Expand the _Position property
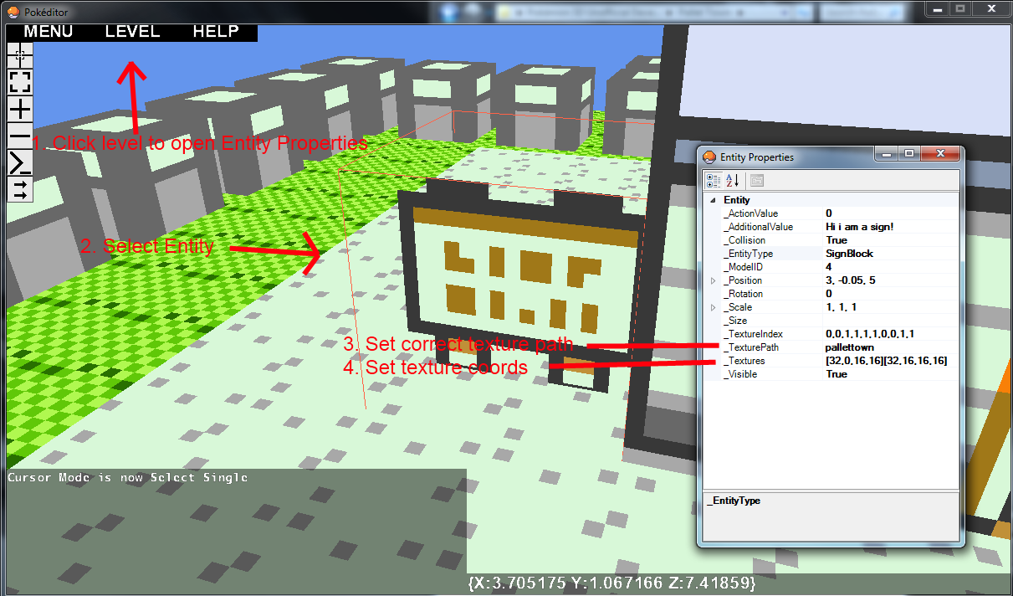The image size is (1013, 596). pos(713,280)
